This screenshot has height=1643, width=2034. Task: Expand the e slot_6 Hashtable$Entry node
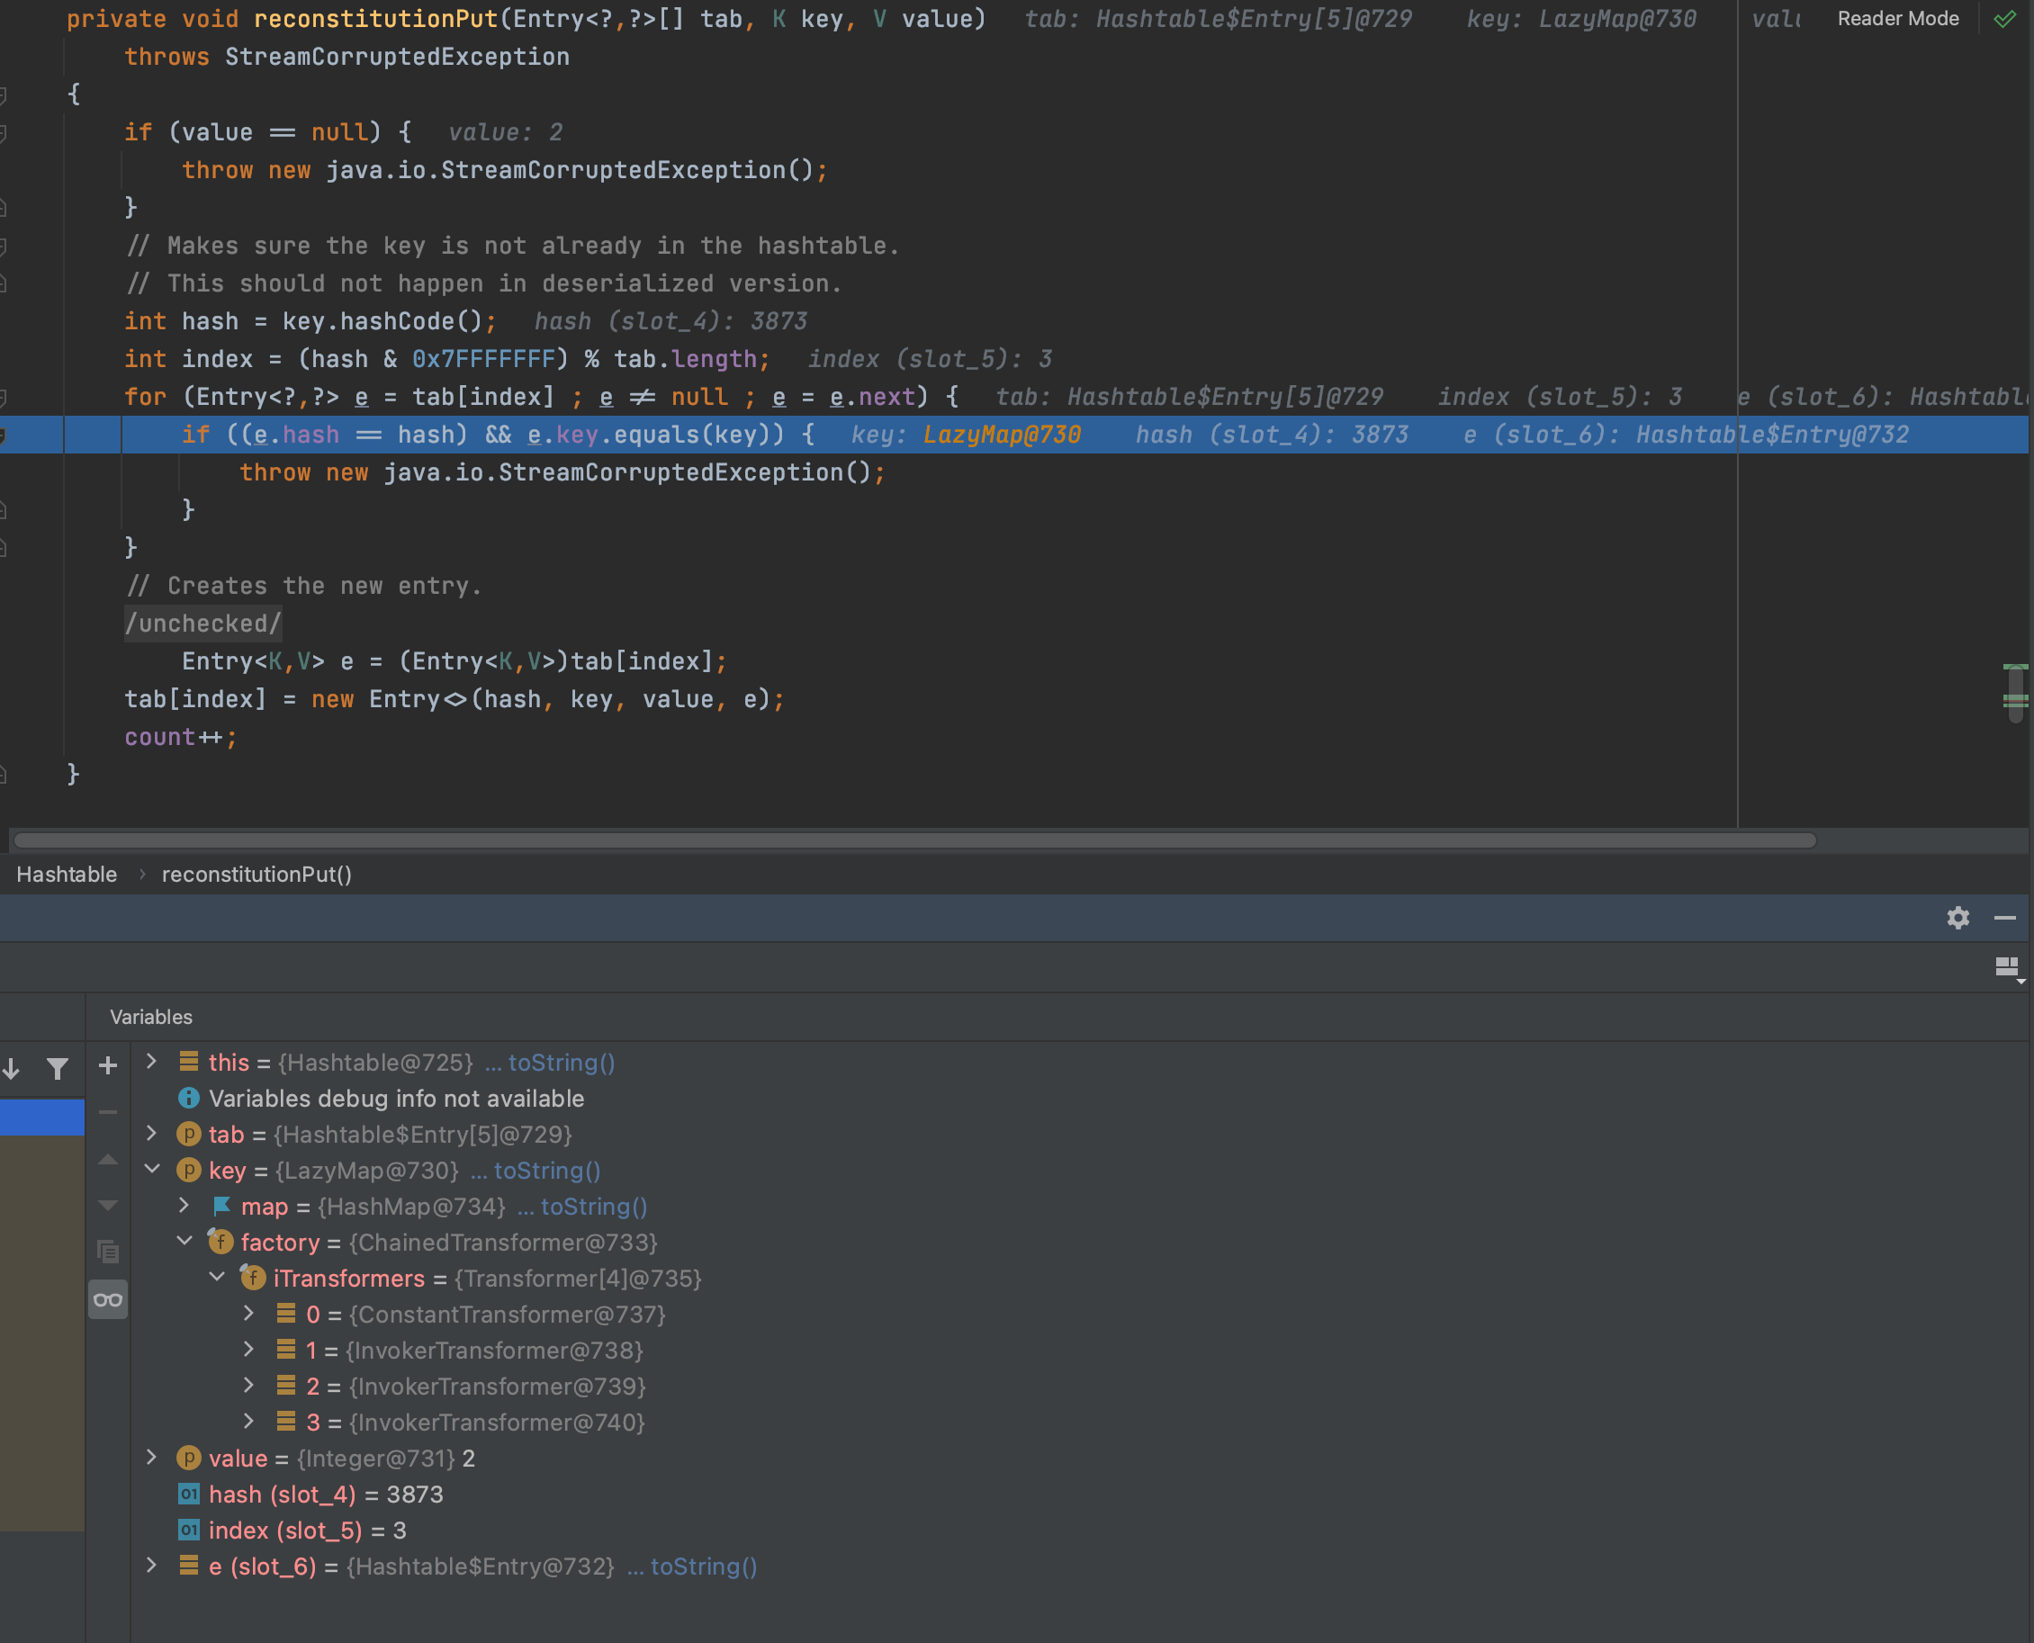[x=151, y=1565]
